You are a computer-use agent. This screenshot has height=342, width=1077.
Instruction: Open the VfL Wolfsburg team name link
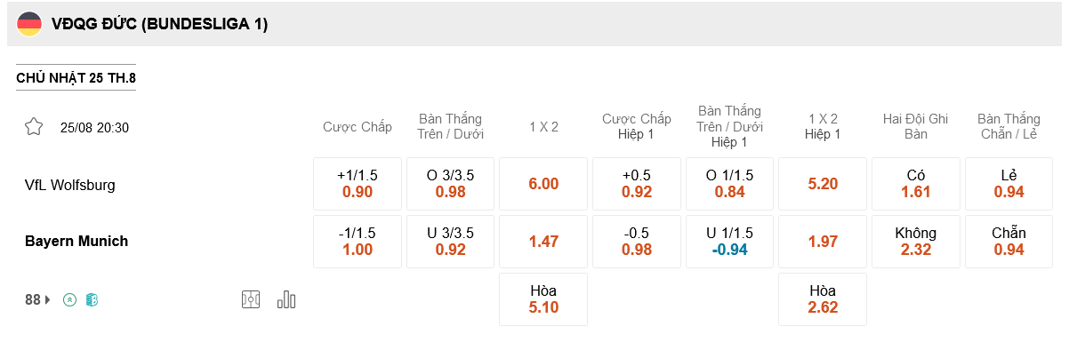(70, 185)
